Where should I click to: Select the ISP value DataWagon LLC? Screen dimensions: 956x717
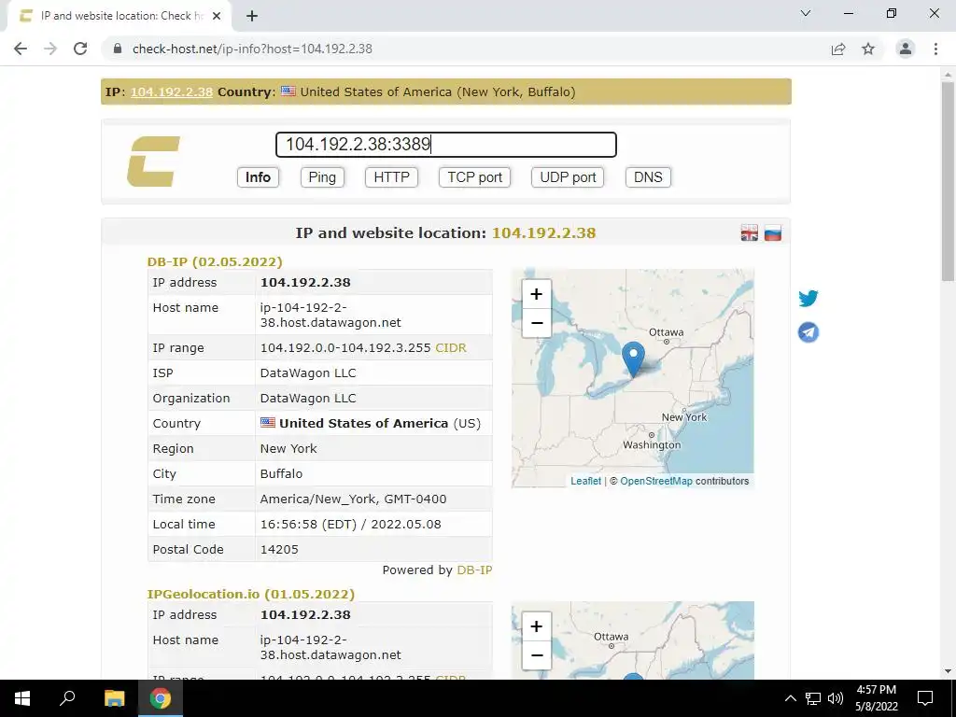tap(308, 373)
